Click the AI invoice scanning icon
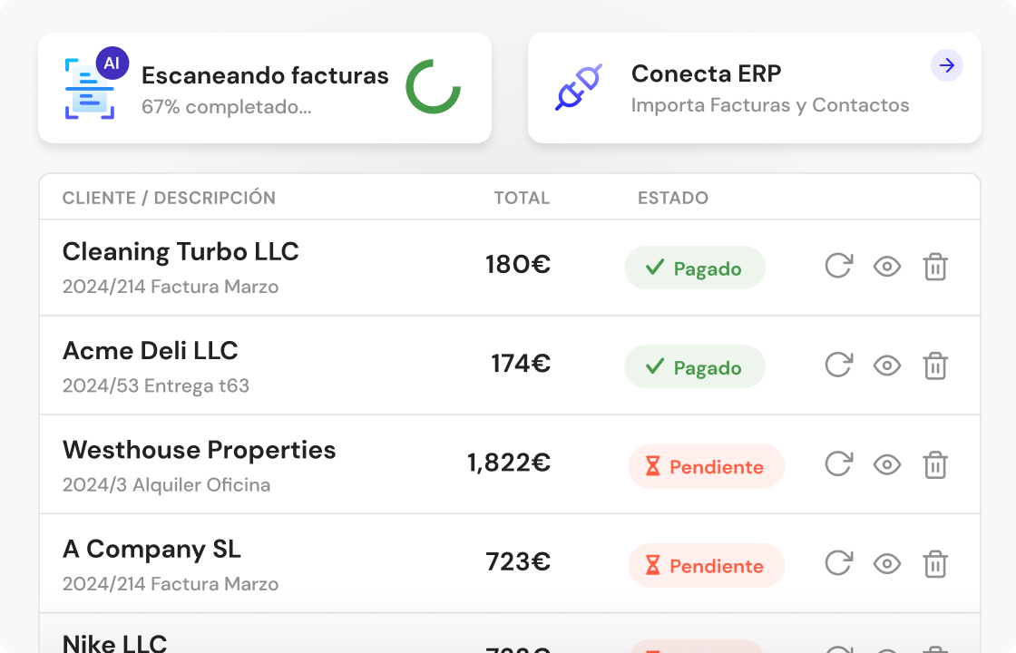This screenshot has width=1016, height=653. (91, 88)
